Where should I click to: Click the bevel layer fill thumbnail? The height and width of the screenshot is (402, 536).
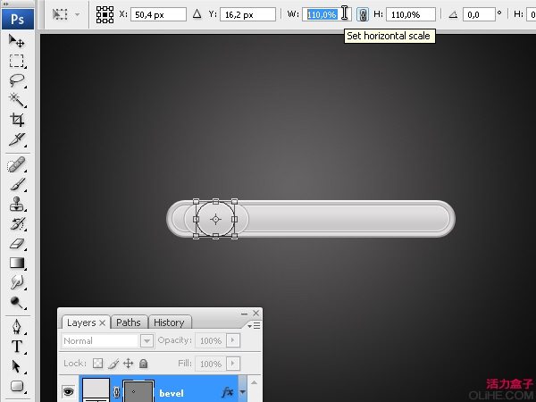click(x=96, y=390)
